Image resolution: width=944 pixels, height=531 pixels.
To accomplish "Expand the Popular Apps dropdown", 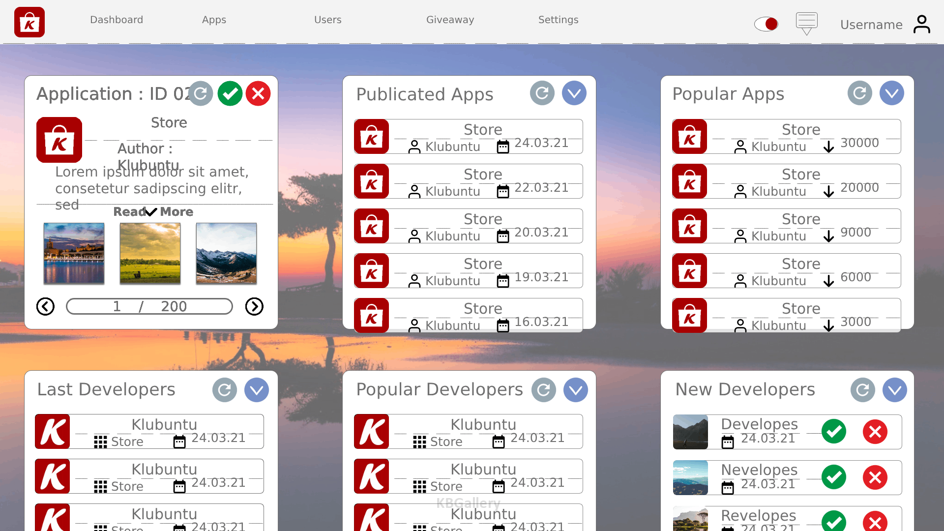I will click(x=892, y=93).
